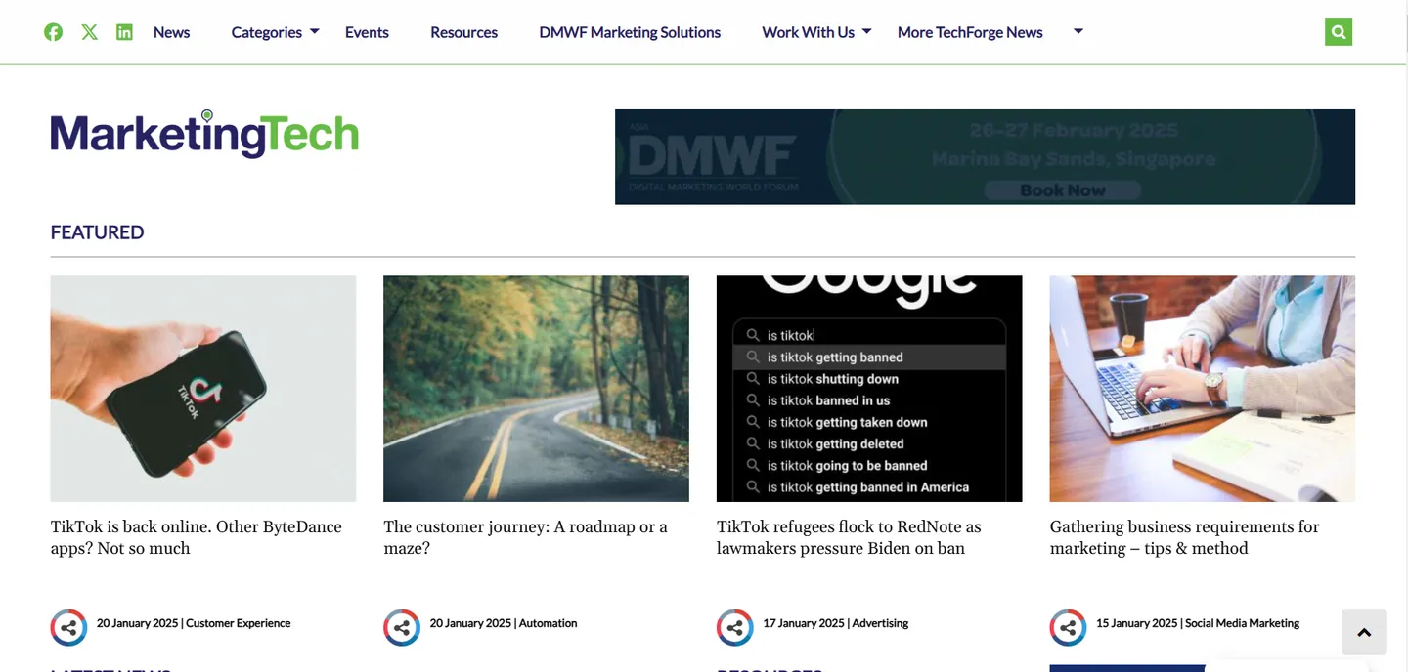
Task: Click the MarketingTech logo
Action: (204, 134)
